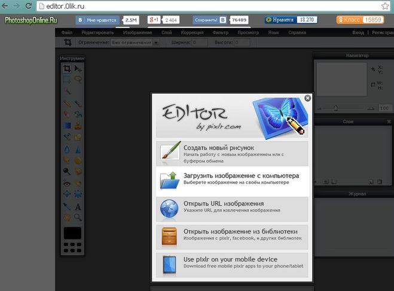Close the Editor welcome dialog

[307, 98]
